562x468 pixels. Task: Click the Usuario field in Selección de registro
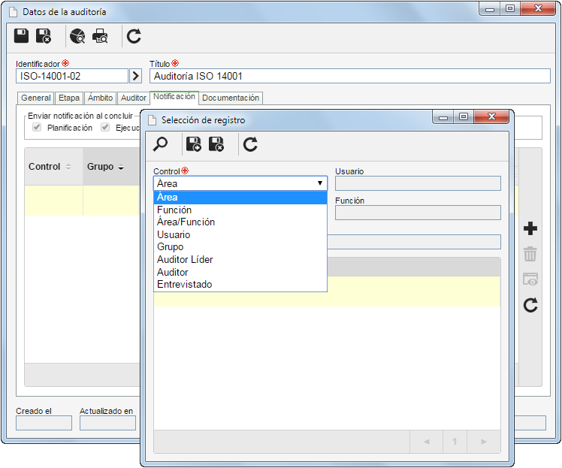(418, 183)
